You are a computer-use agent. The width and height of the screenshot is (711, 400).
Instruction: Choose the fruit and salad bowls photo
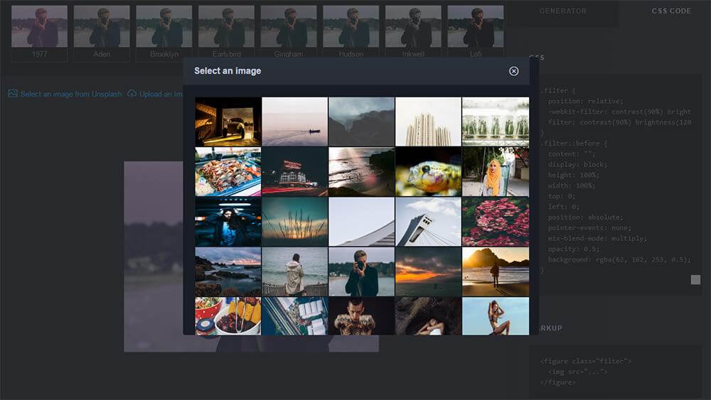click(228, 316)
